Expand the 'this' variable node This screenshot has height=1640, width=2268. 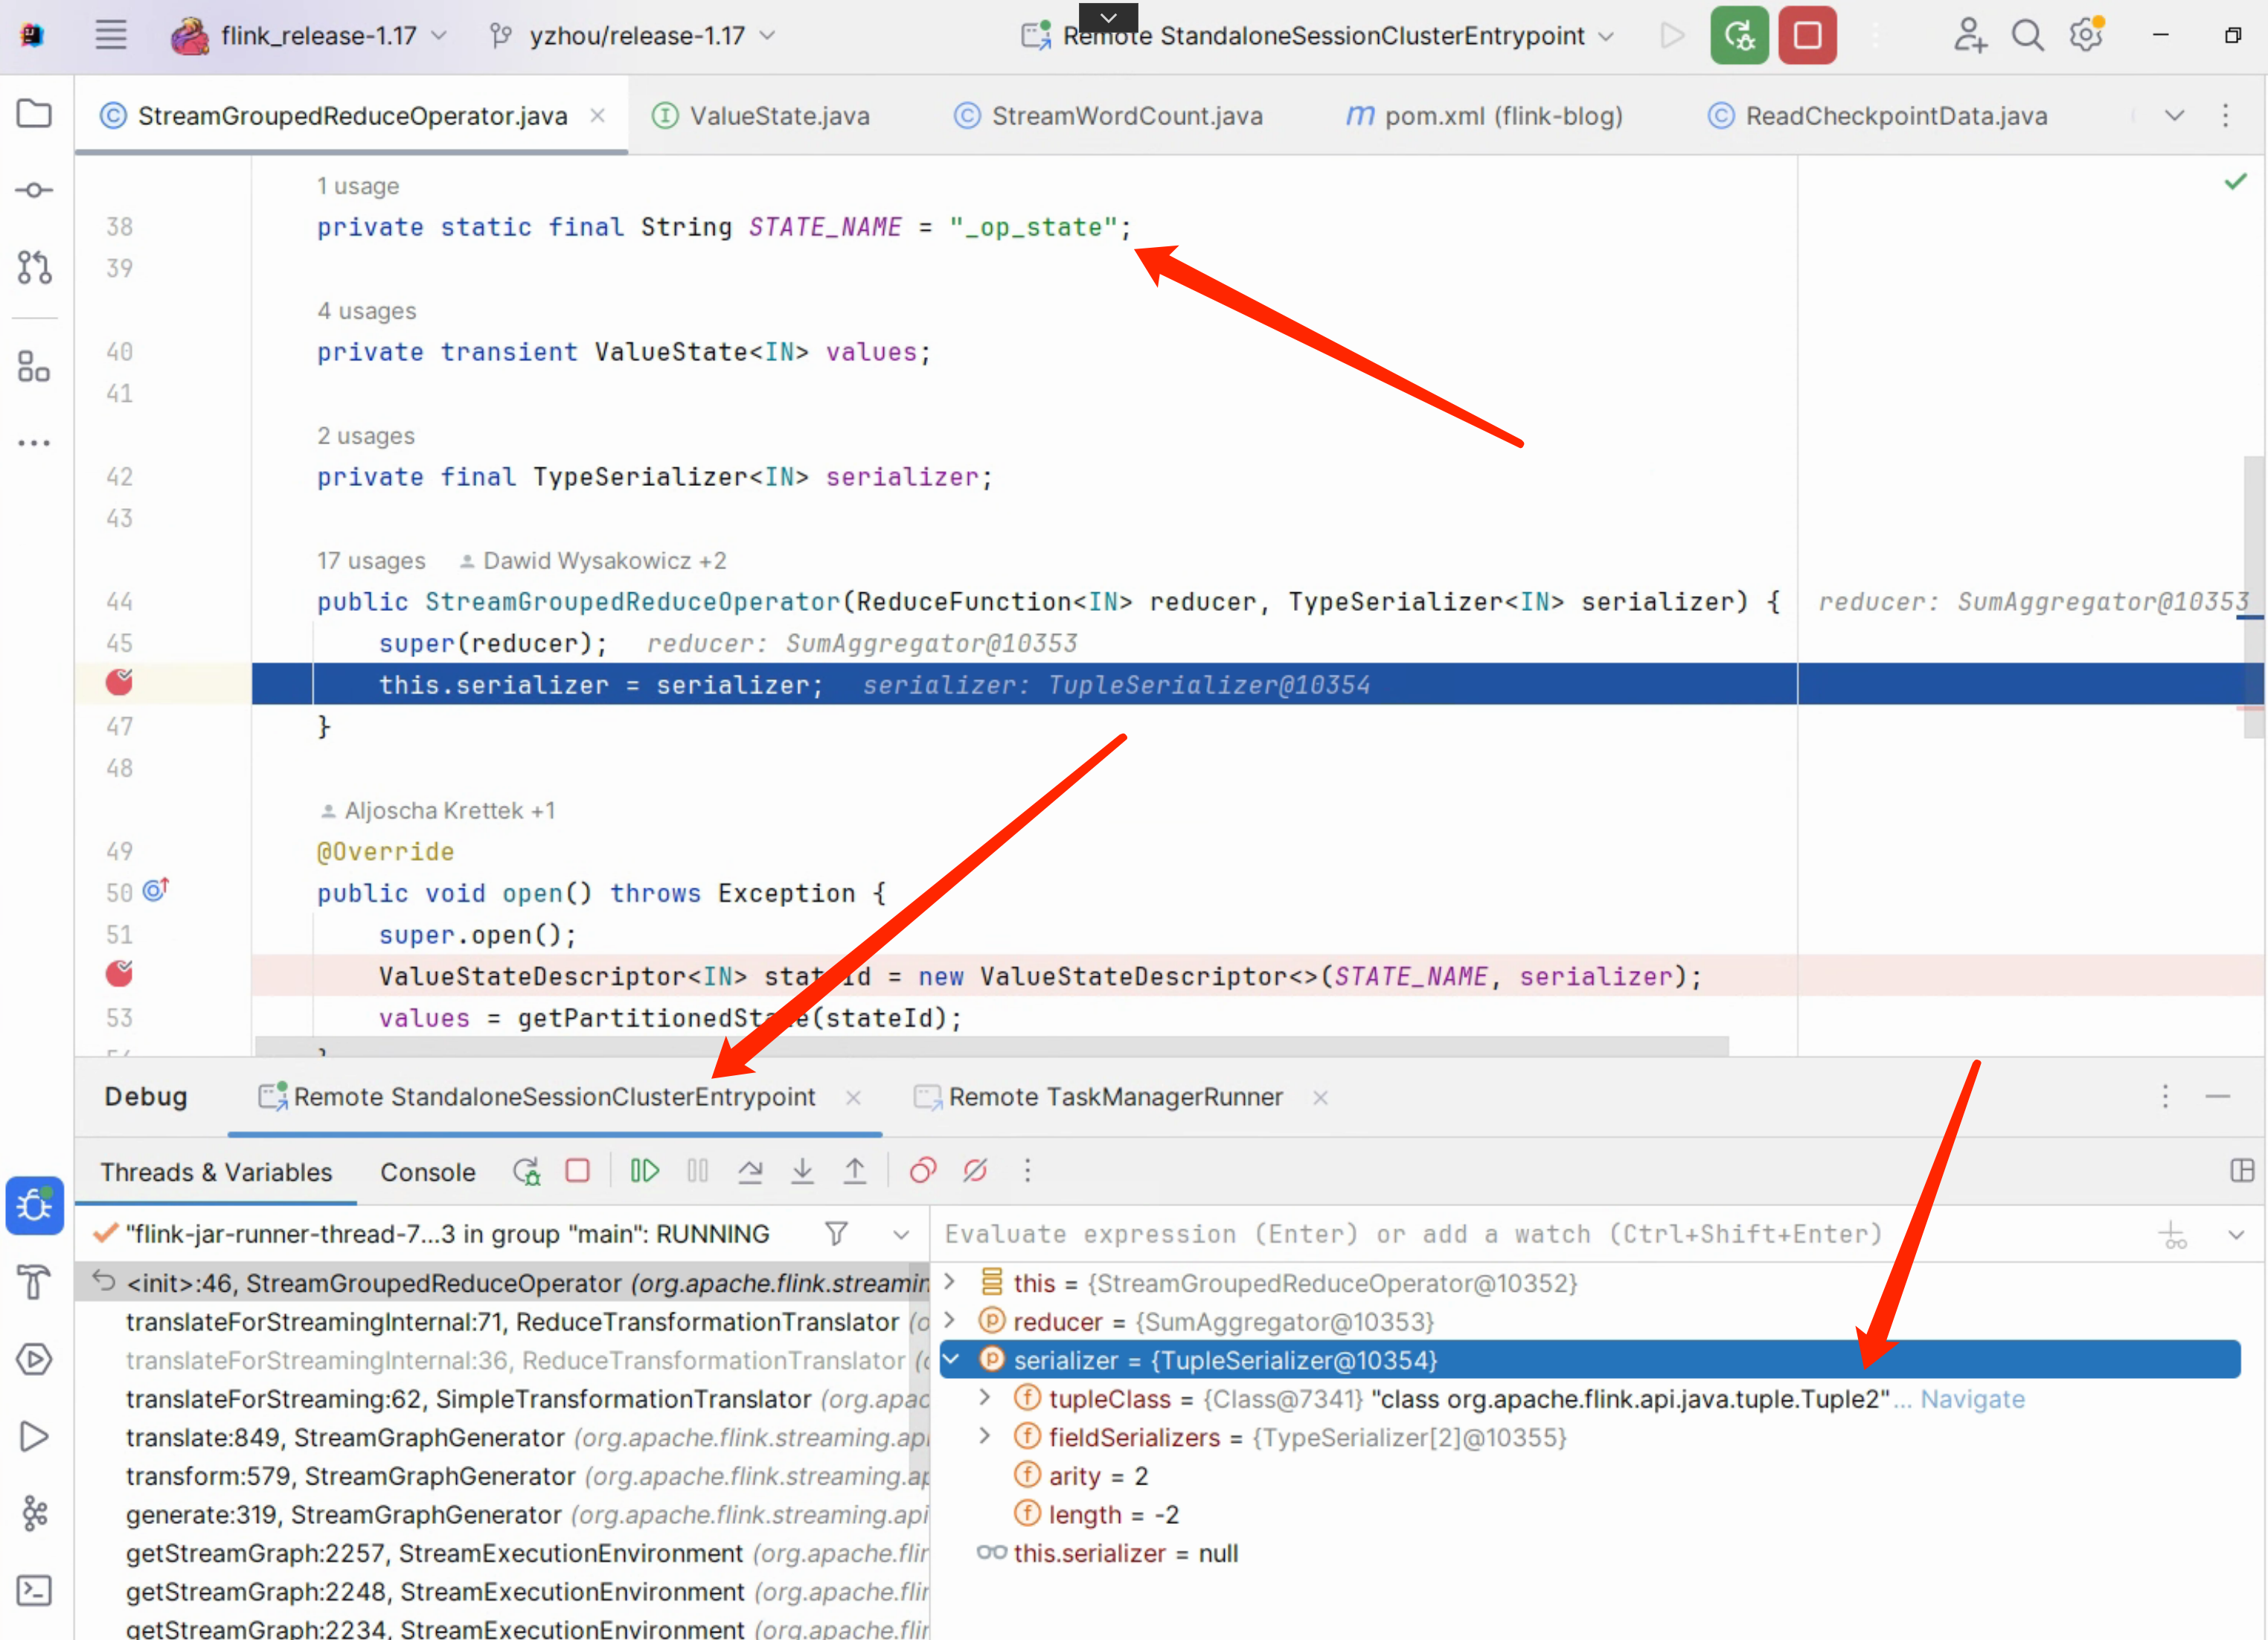[x=950, y=1282]
